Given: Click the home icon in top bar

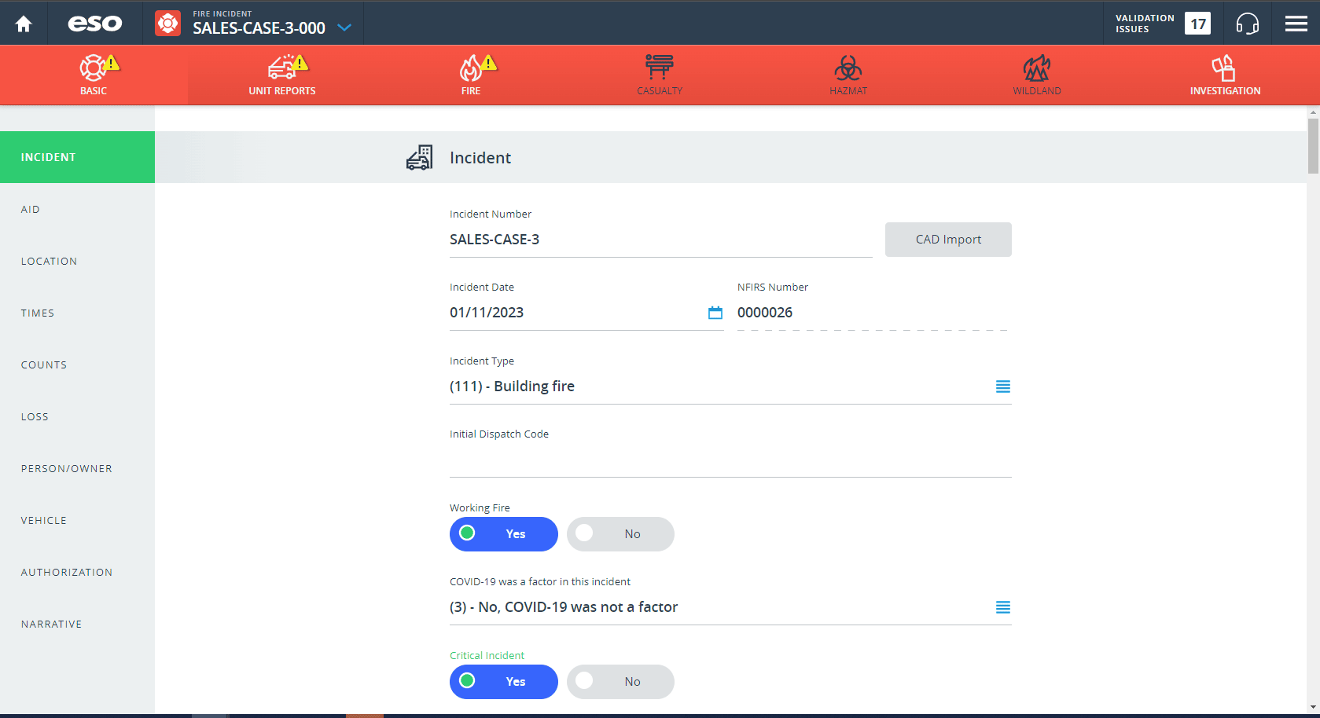Looking at the screenshot, I should (24, 24).
